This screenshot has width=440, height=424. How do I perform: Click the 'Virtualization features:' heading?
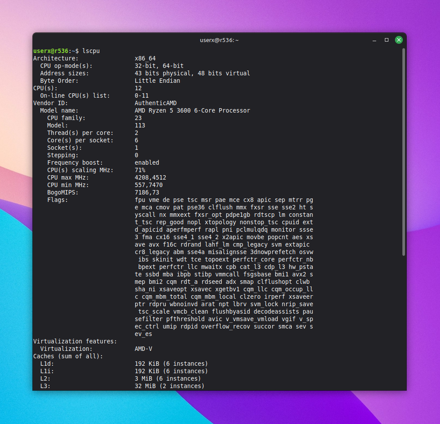click(x=75, y=341)
